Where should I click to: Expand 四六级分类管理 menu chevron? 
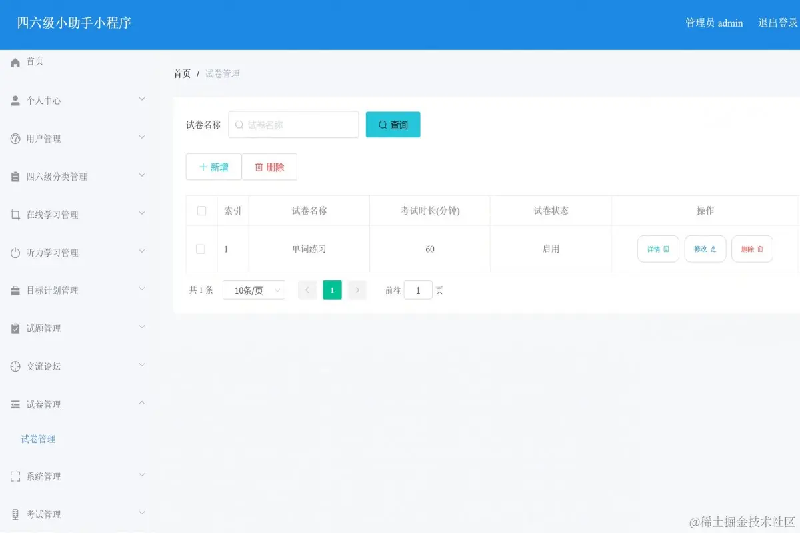point(141,175)
